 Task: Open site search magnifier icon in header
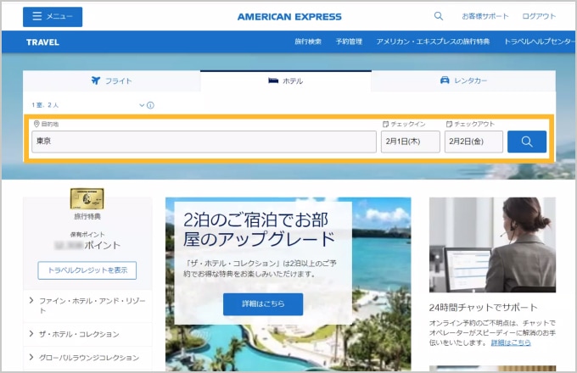pyautogui.click(x=439, y=16)
